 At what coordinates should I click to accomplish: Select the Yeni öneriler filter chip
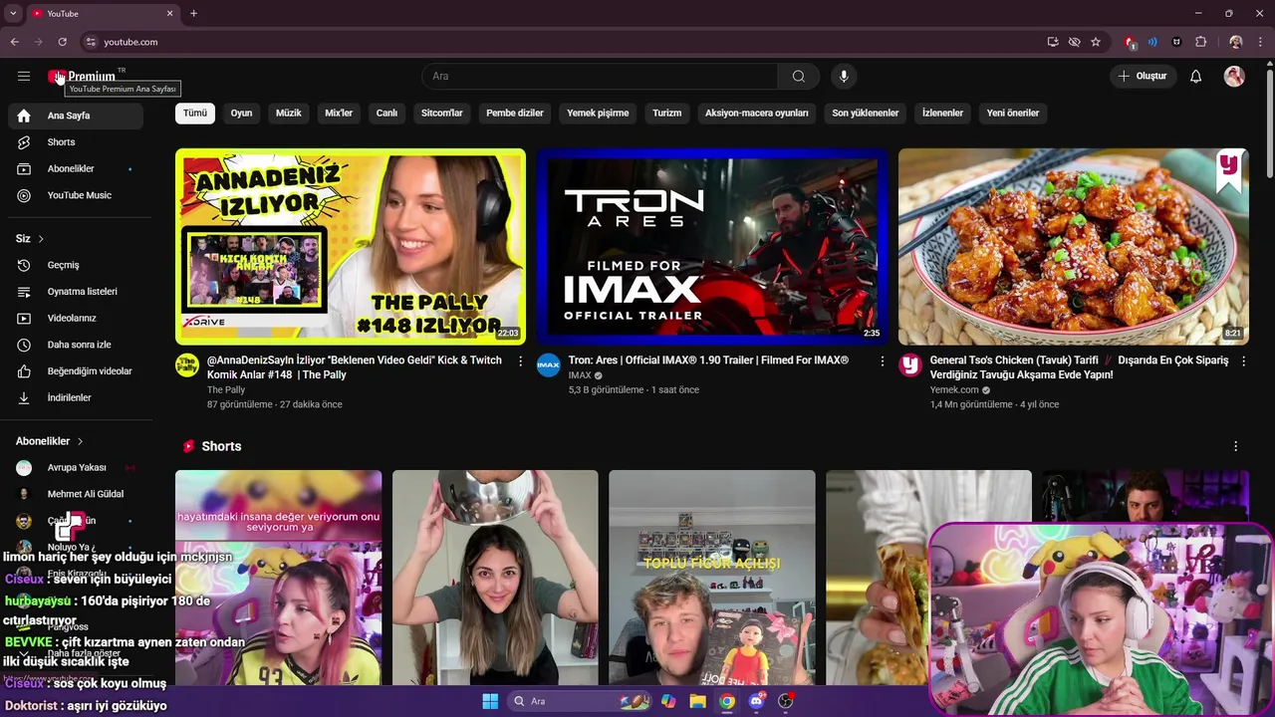click(1013, 113)
